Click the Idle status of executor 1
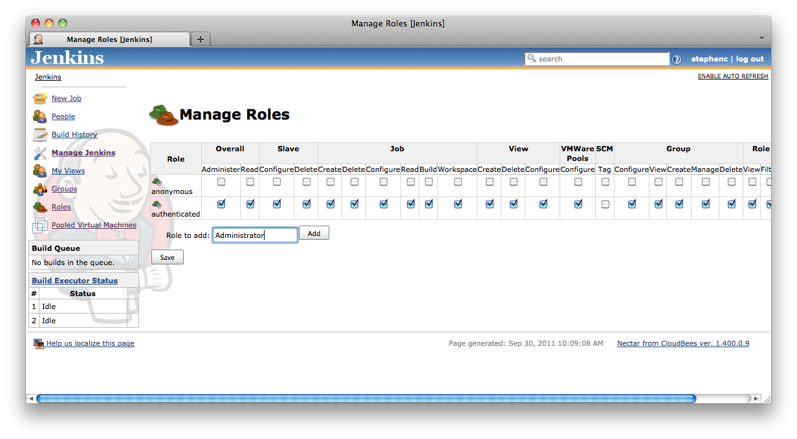The image size is (797, 439). 49,306
